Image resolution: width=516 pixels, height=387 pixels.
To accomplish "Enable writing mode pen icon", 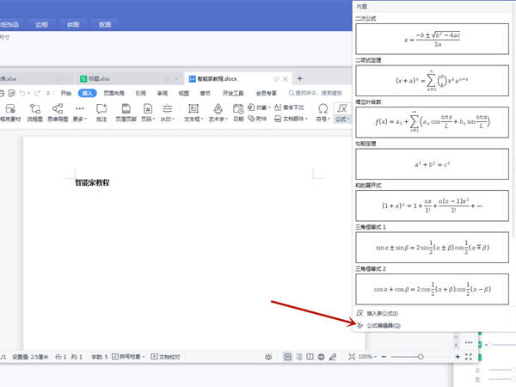I will [x=333, y=357].
